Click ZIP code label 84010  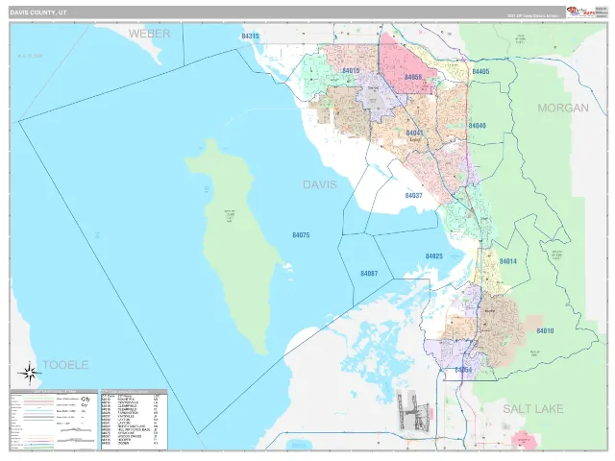(x=545, y=330)
